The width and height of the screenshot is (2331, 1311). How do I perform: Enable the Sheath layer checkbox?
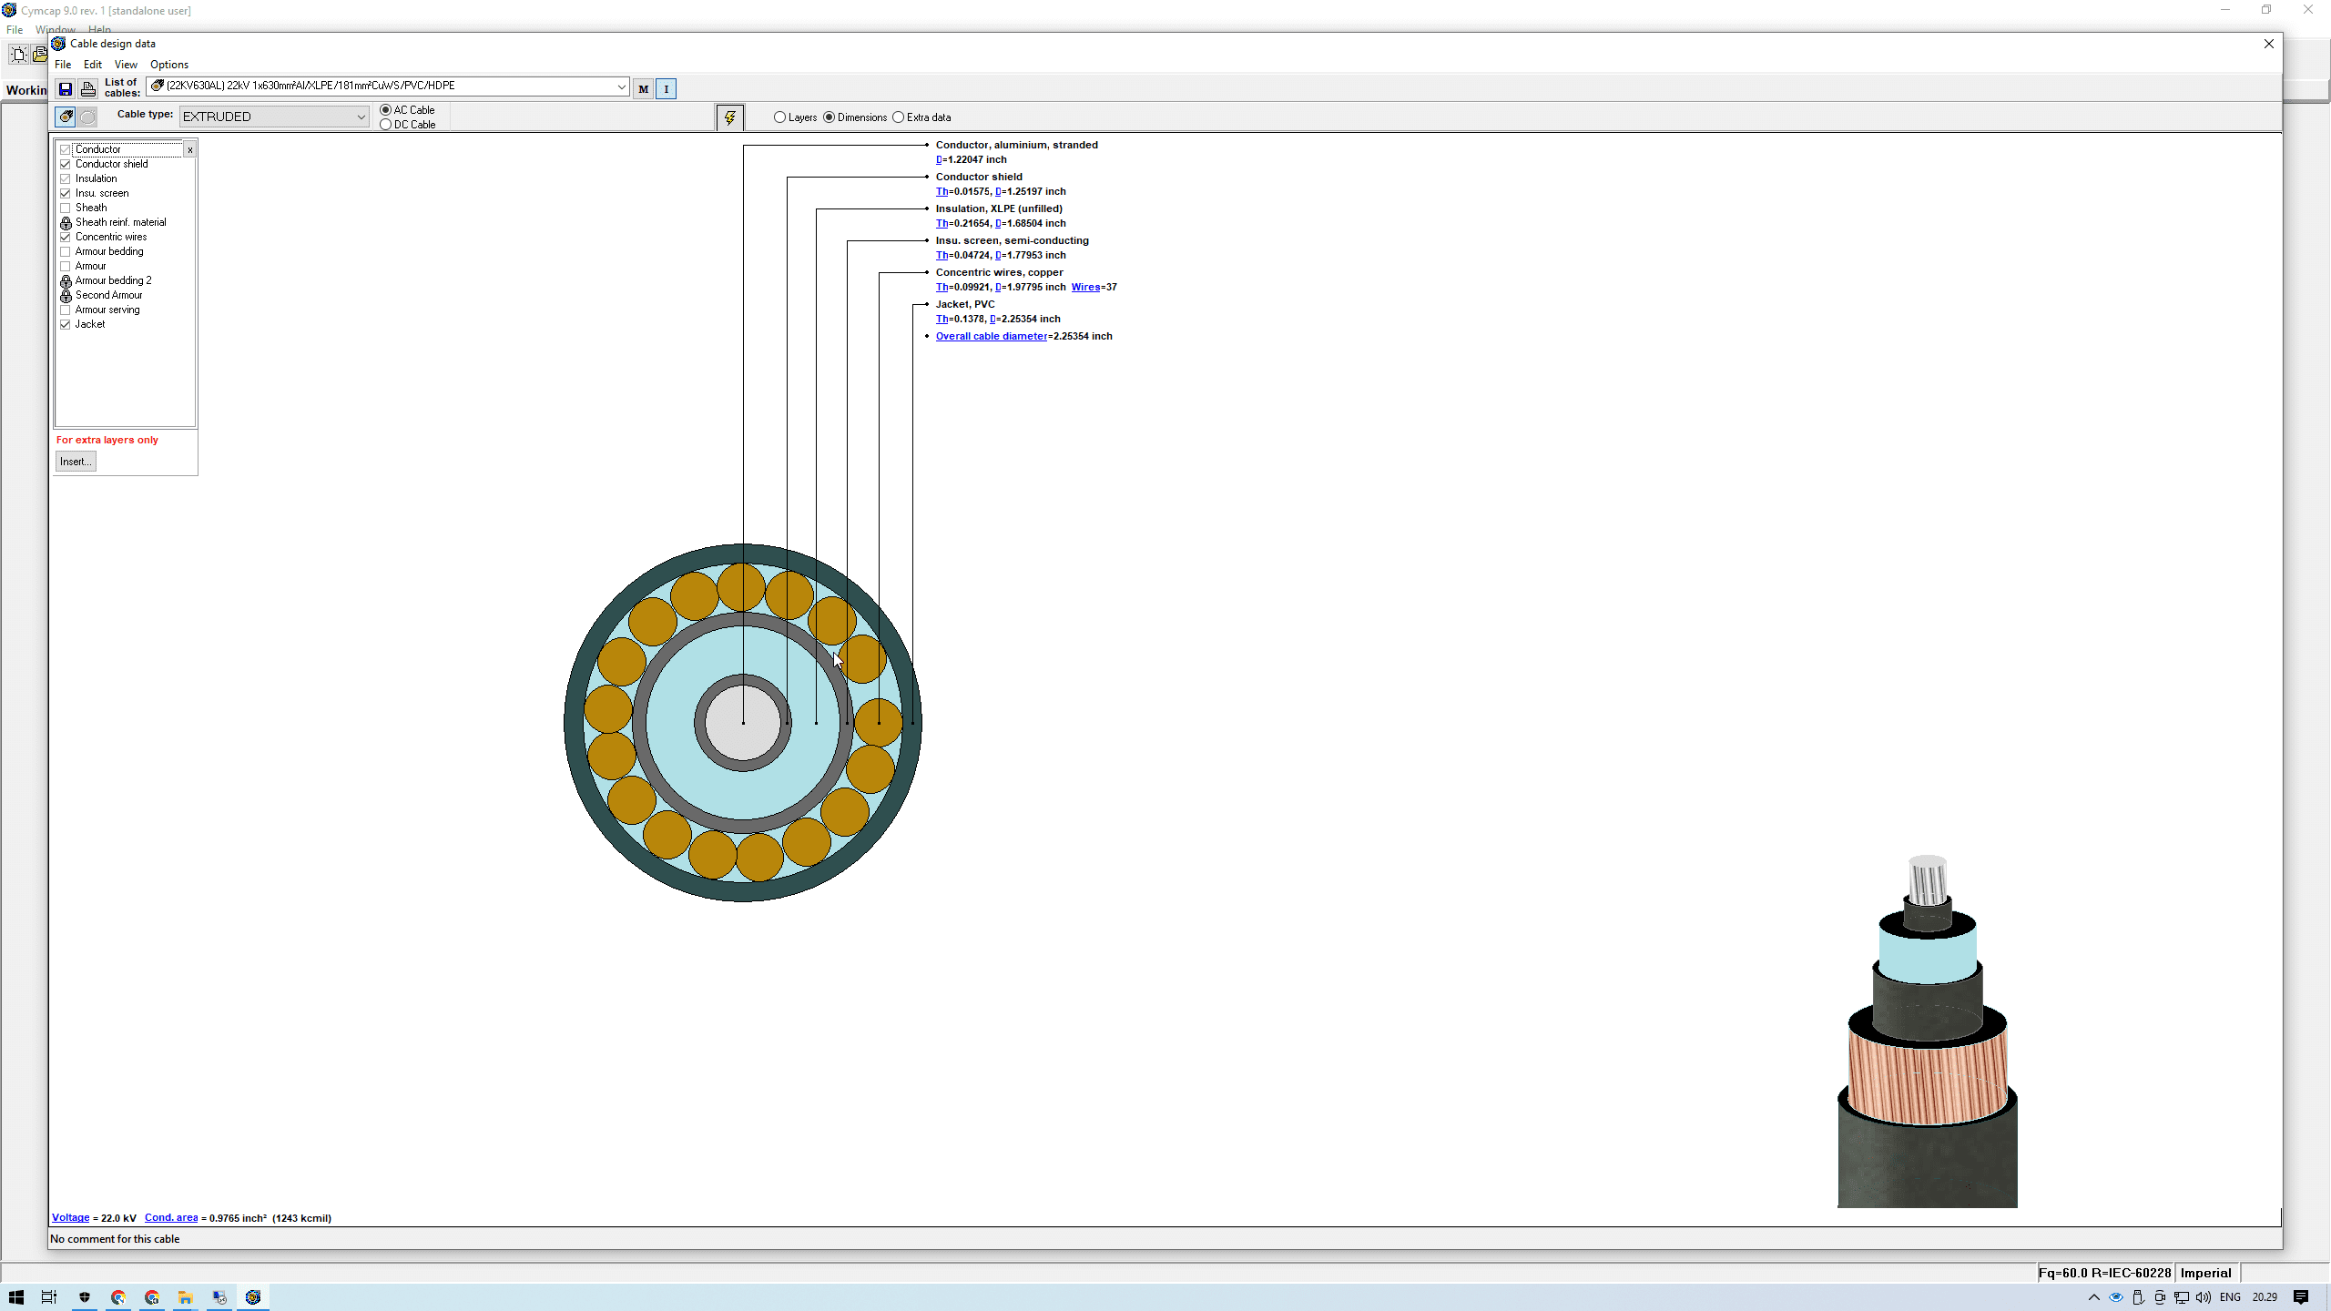pyautogui.click(x=65, y=208)
